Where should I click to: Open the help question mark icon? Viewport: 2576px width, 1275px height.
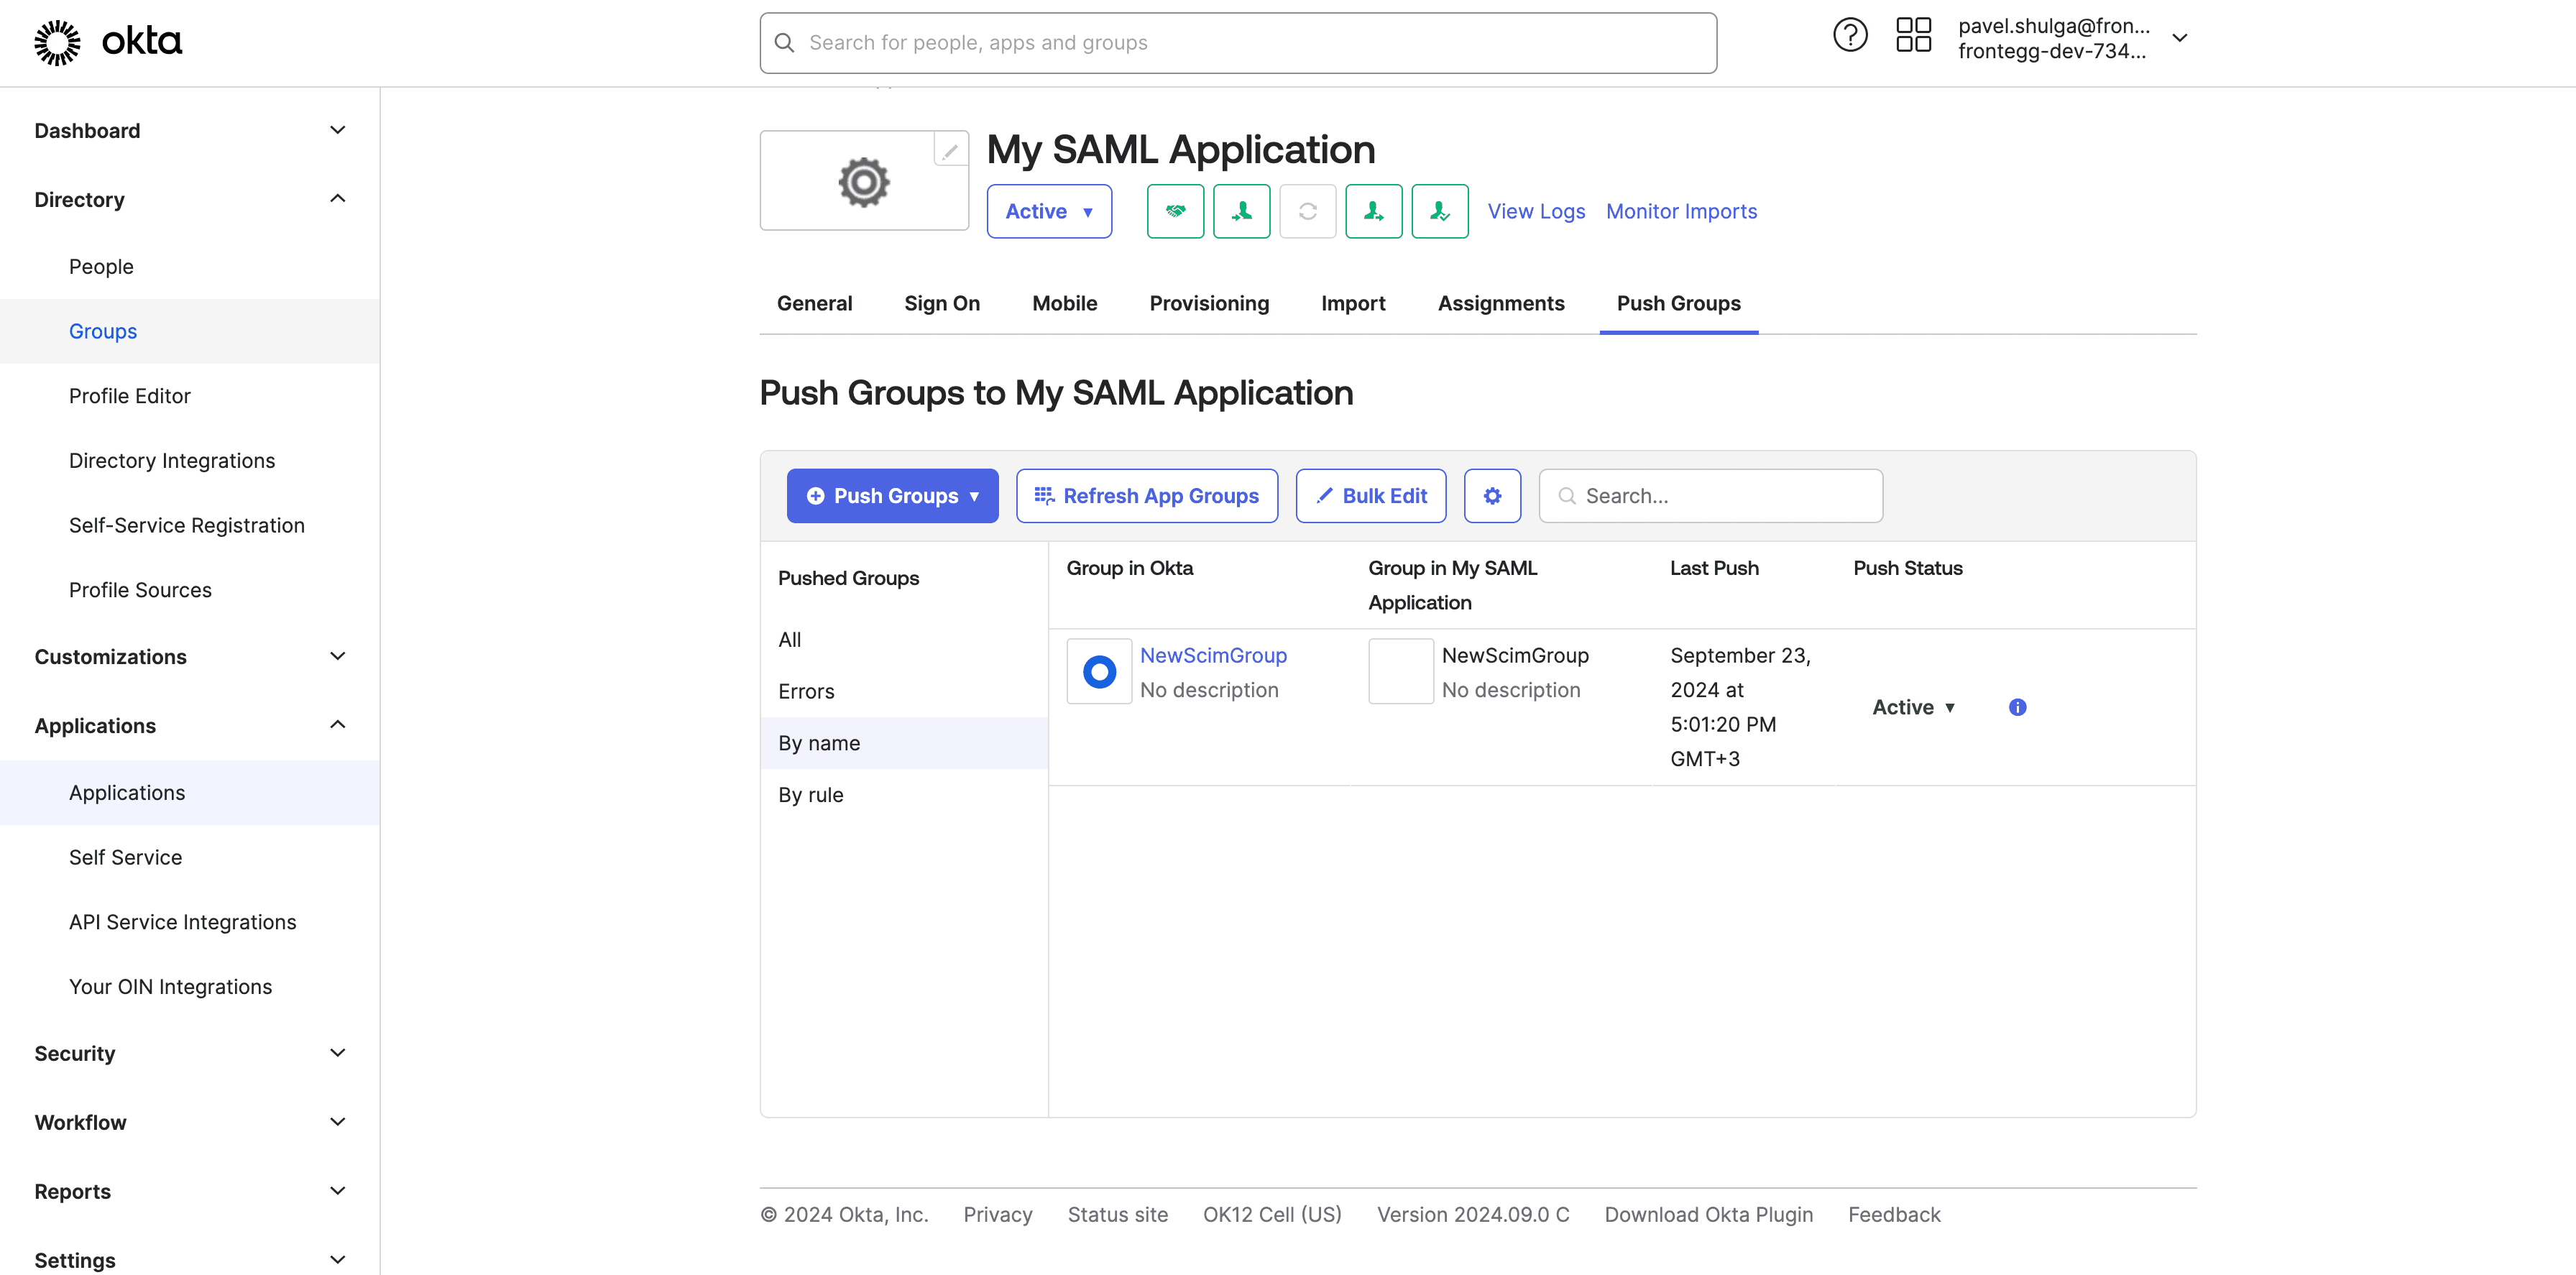tap(1850, 36)
